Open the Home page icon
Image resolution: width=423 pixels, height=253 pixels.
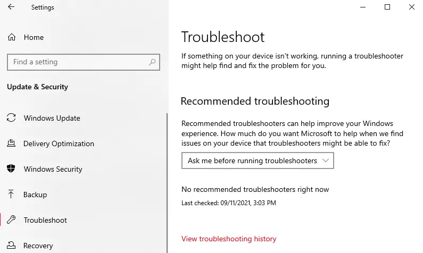click(12, 37)
